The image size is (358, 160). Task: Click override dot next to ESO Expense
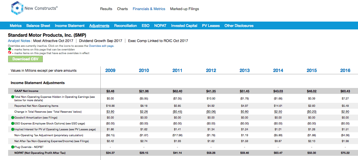pyautogui.click(x=13, y=124)
